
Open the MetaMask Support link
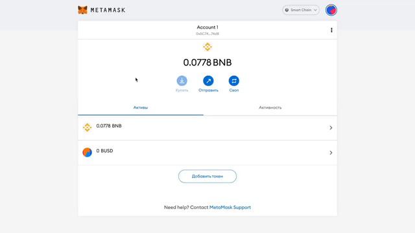pyautogui.click(x=230, y=207)
